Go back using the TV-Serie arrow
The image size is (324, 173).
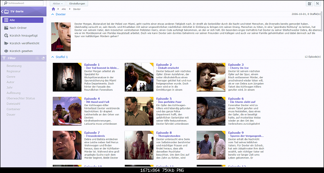2,11
